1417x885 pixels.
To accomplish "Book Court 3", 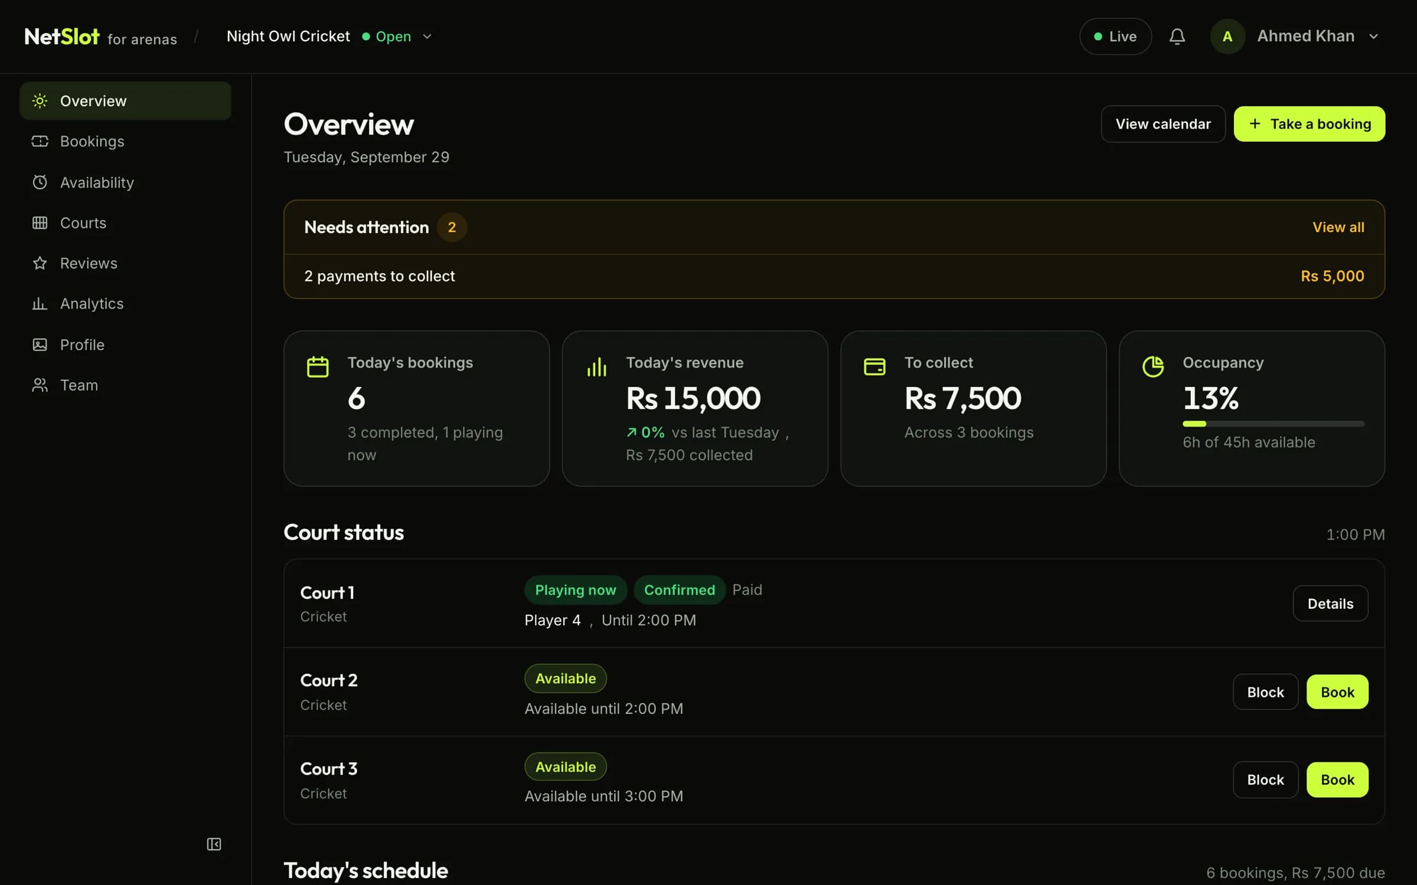I will coord(1337,780).
